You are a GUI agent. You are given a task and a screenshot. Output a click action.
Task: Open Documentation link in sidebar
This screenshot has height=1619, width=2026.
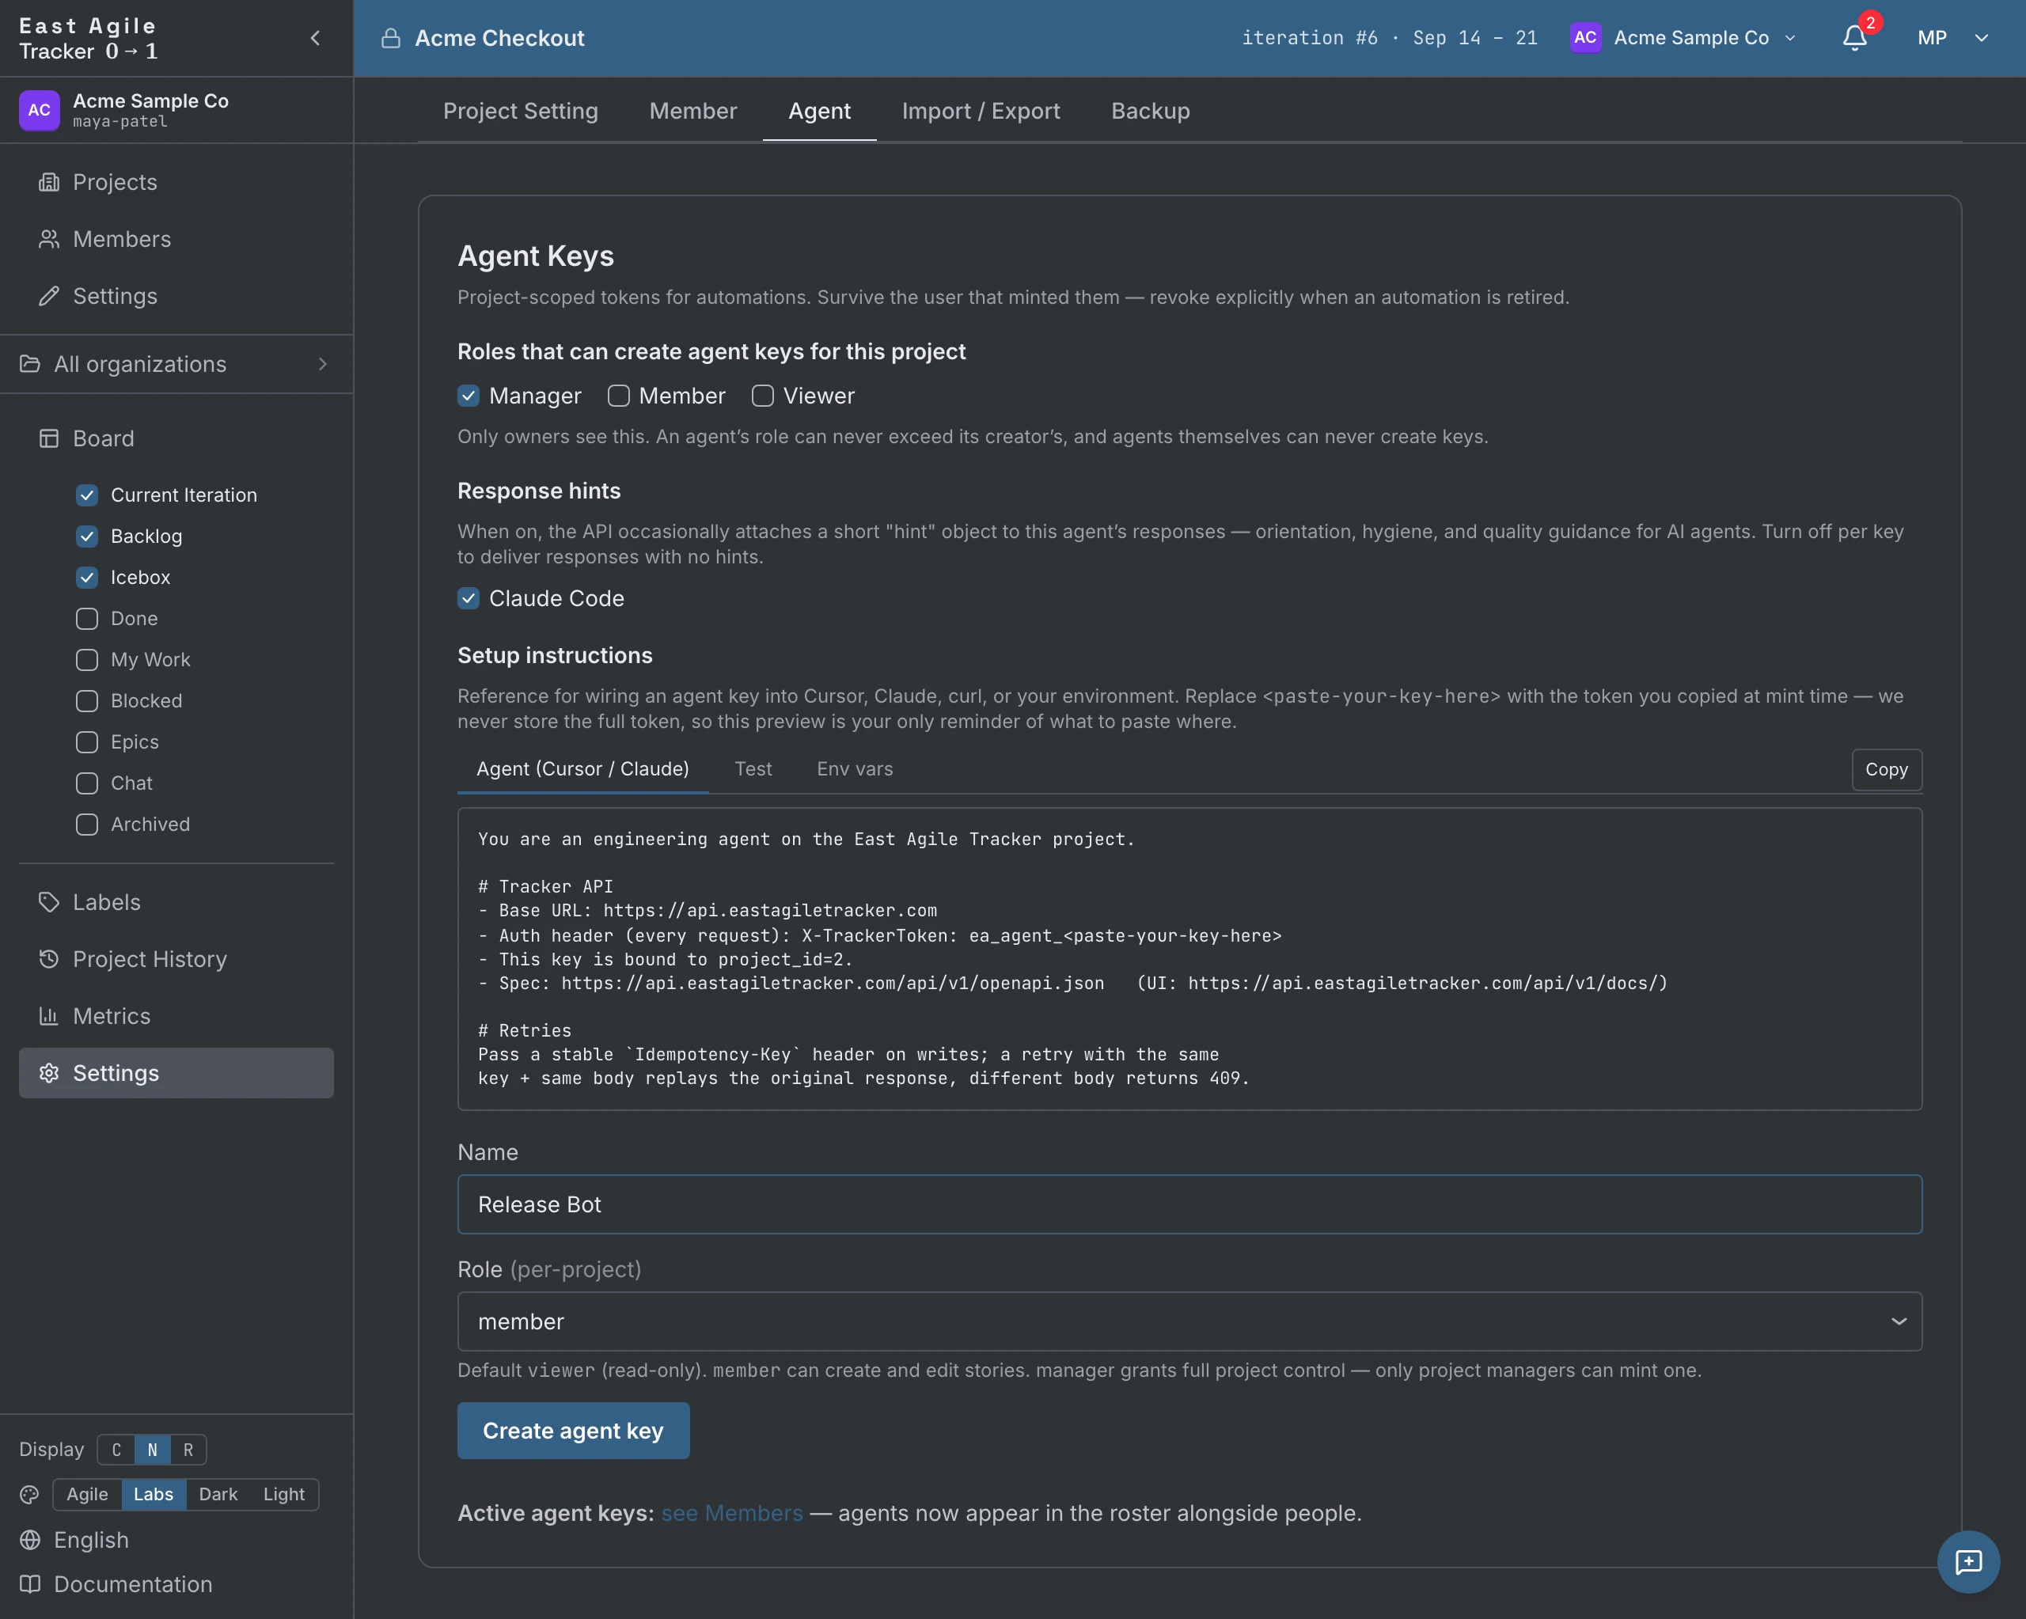coord(116,1584)
